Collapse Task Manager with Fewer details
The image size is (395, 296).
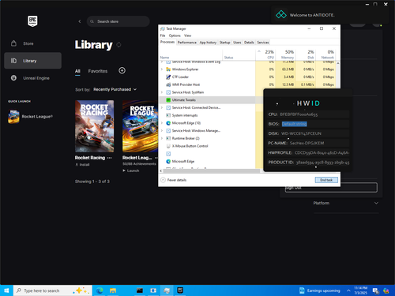(174, 180)
